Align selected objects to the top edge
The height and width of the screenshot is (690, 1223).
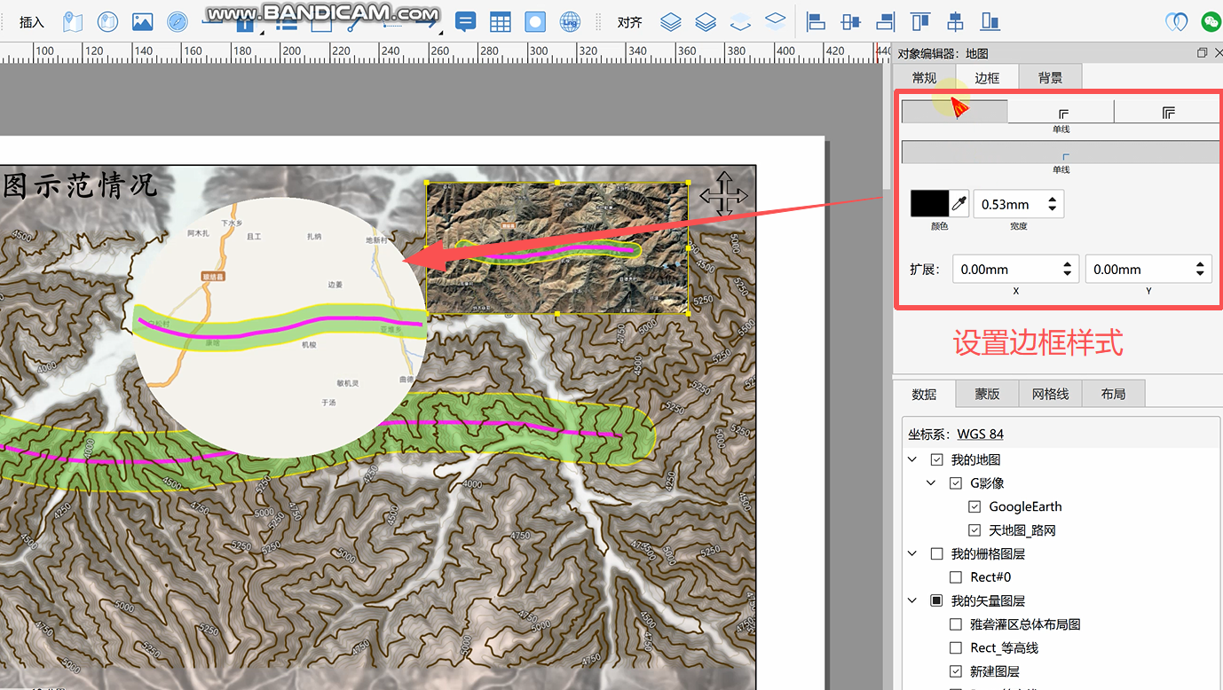pos(920,22)
